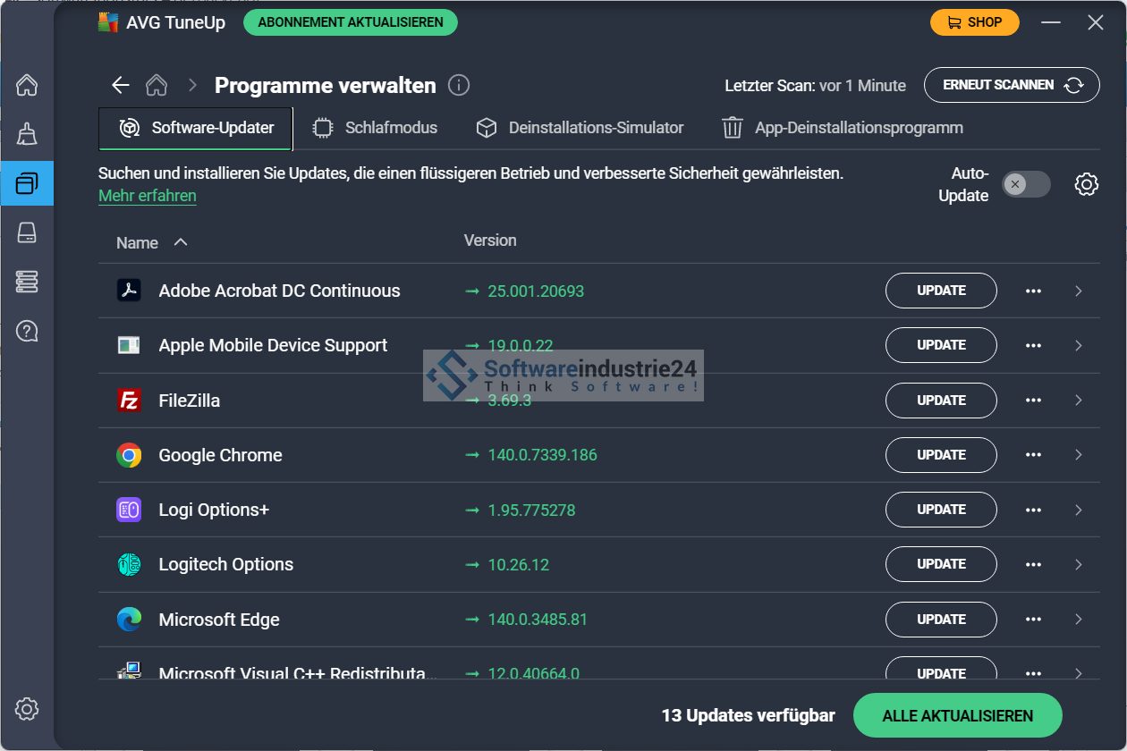
Task: Open the help question mark sidebar icon
Action: pos(27,332)
